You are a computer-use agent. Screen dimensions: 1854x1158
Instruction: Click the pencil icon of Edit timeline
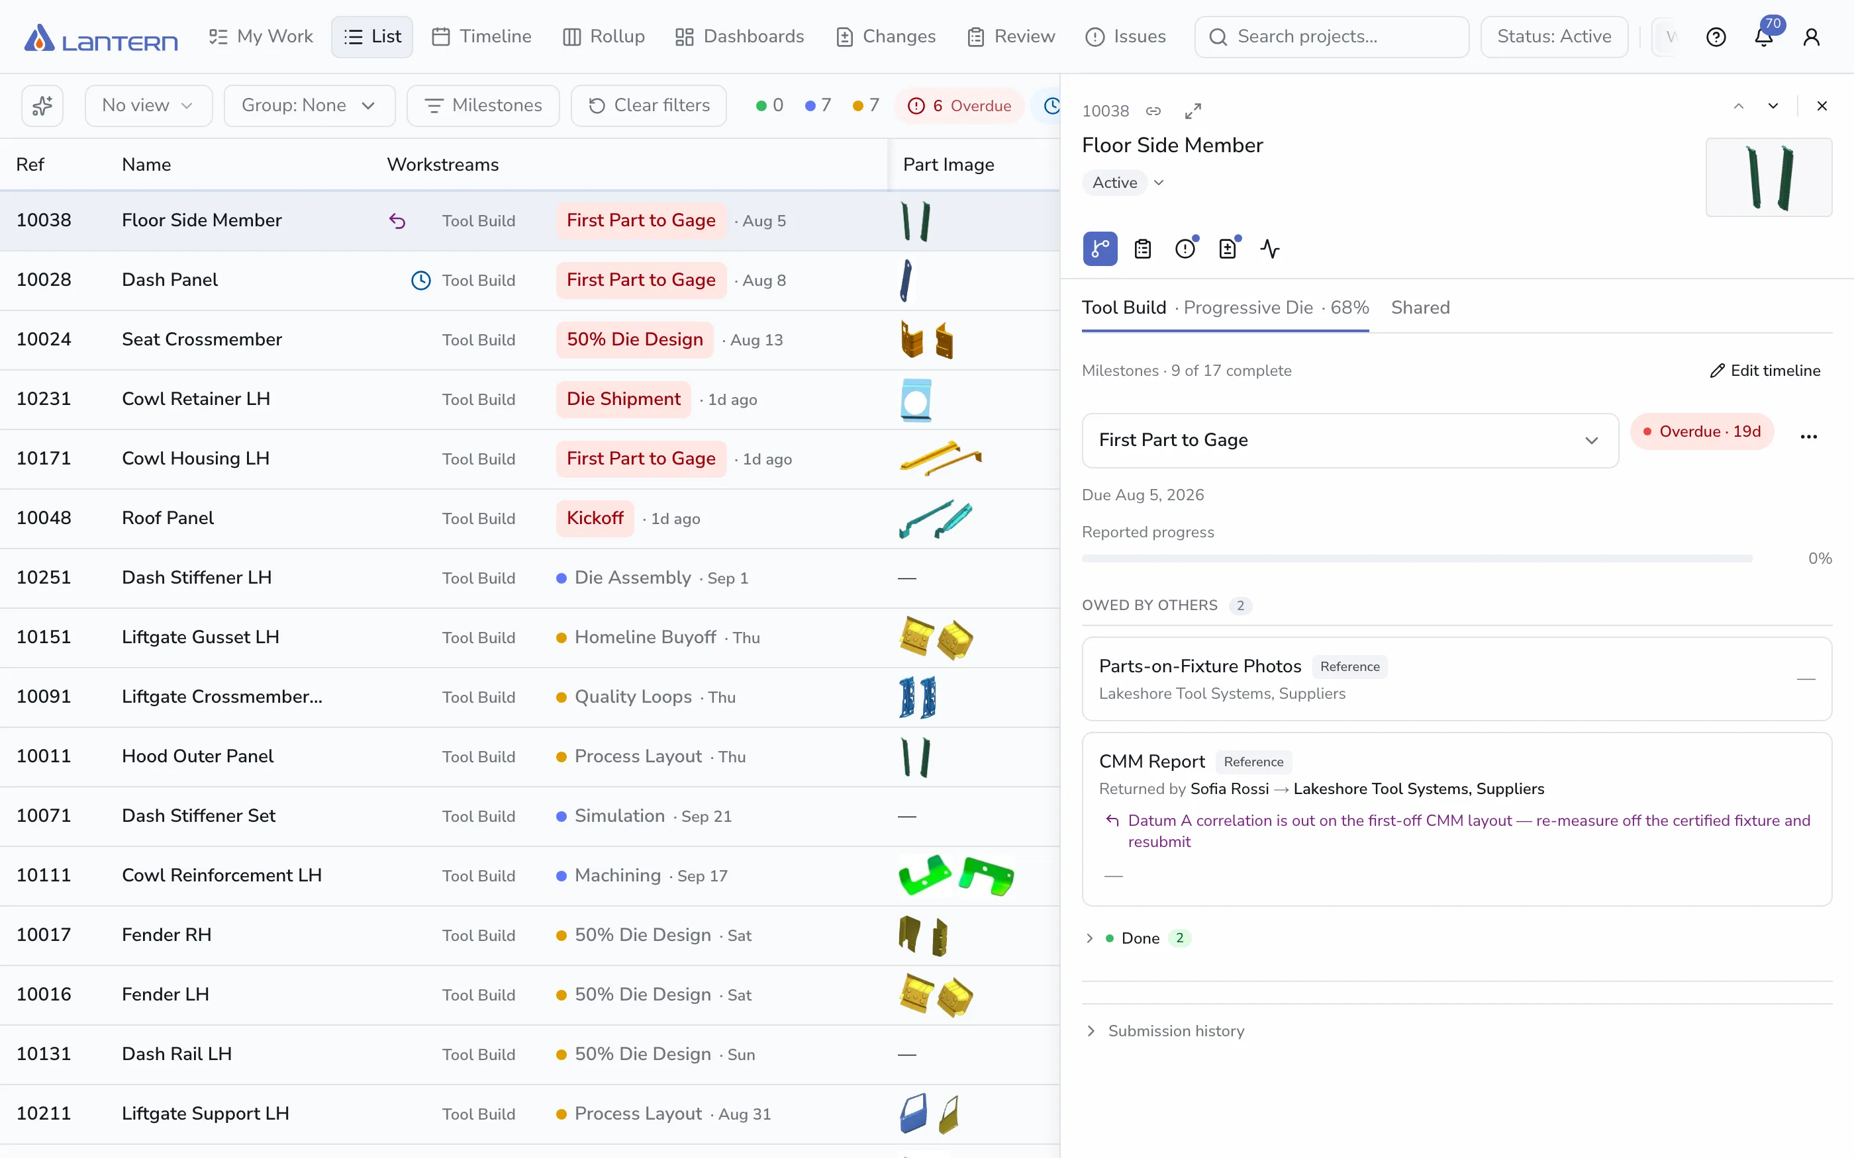pyautogui.click(x=1718, y=371)
